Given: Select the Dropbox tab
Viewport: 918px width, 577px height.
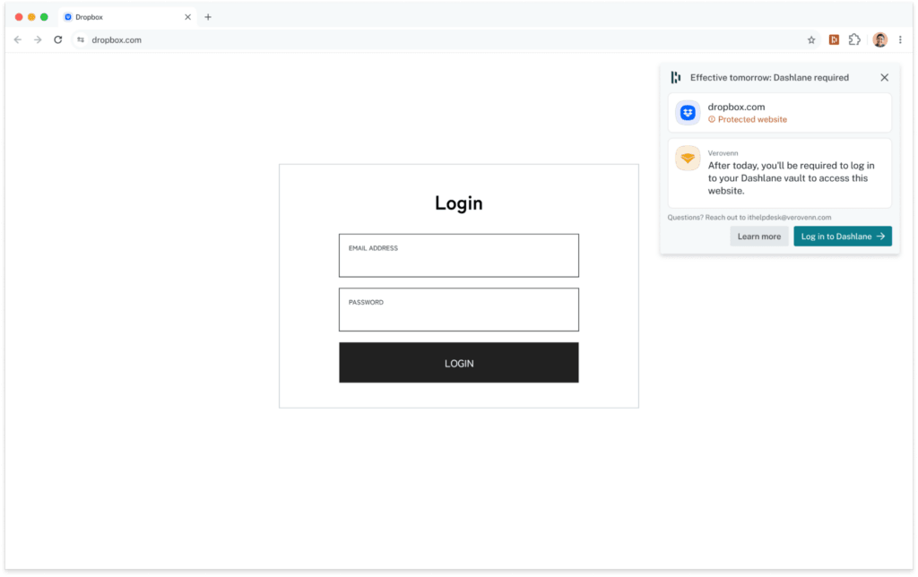Looking at the screenshot, I should tap(127, 17).
